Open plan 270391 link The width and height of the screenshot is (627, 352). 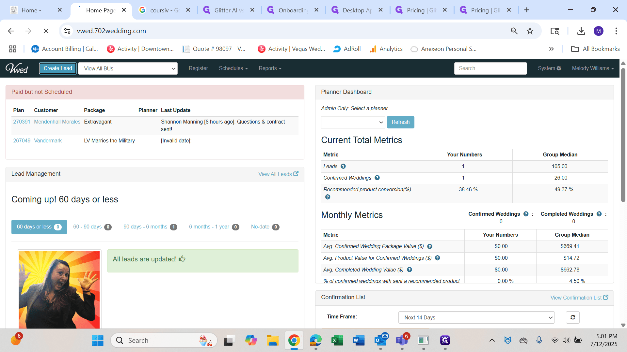pos(22,122)
